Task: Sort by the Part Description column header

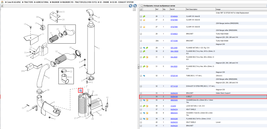Action: tap(201, 9)
